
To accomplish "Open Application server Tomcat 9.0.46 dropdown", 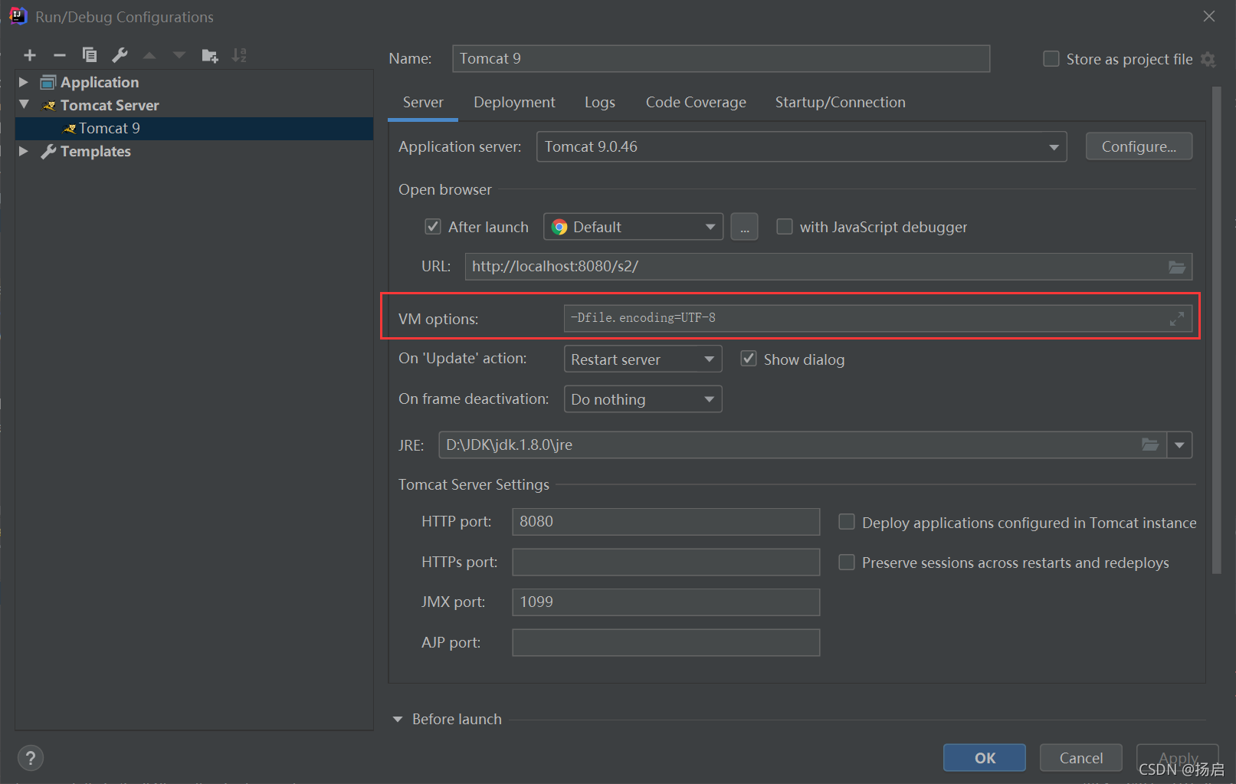I will coord(802,146).
